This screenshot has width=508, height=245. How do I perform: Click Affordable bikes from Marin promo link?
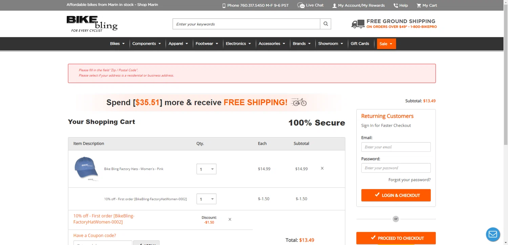click(112, 5)
